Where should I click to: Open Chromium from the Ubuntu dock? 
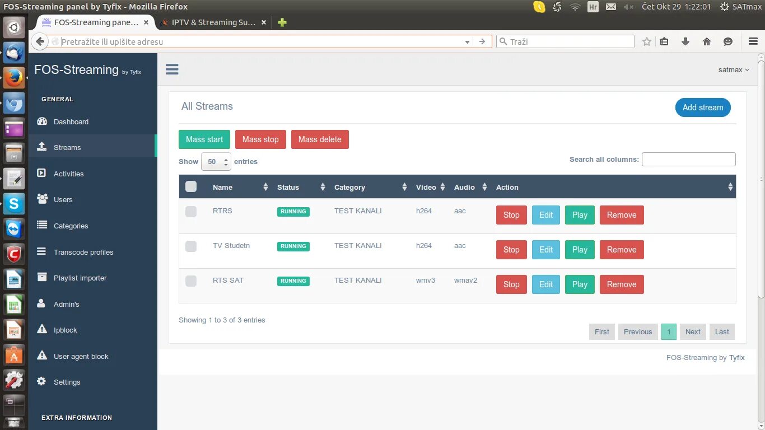pos(14,103)
